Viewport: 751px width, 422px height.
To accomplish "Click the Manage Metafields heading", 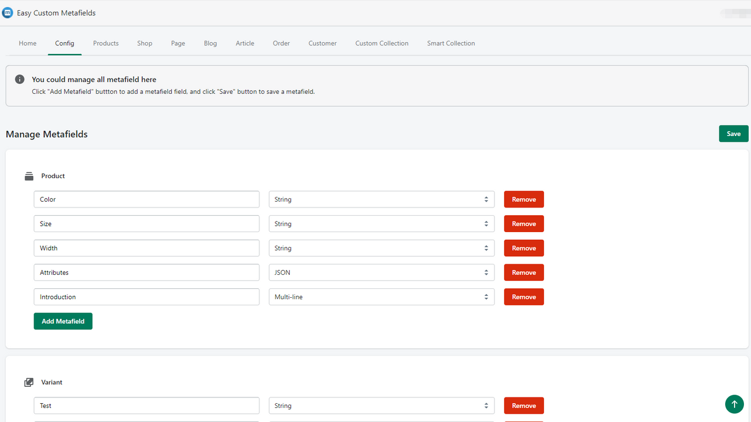I will point(47,134).
